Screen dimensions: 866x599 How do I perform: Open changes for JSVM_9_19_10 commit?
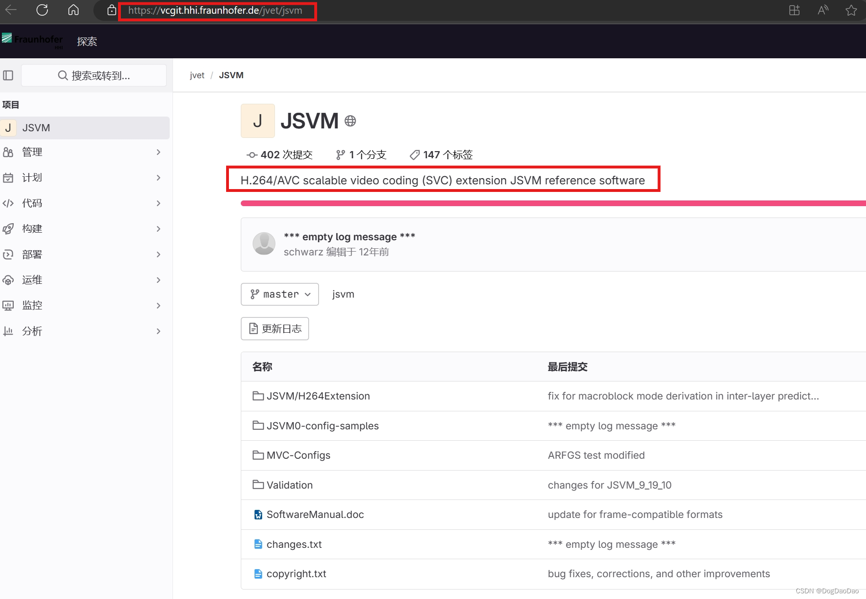click(610, 485)
